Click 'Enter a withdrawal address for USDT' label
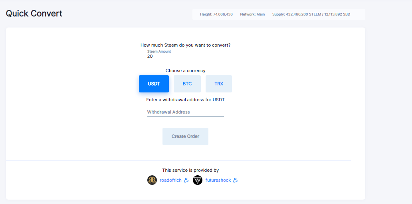The width and height of the screenshot is (412, 204). point(186,100)
